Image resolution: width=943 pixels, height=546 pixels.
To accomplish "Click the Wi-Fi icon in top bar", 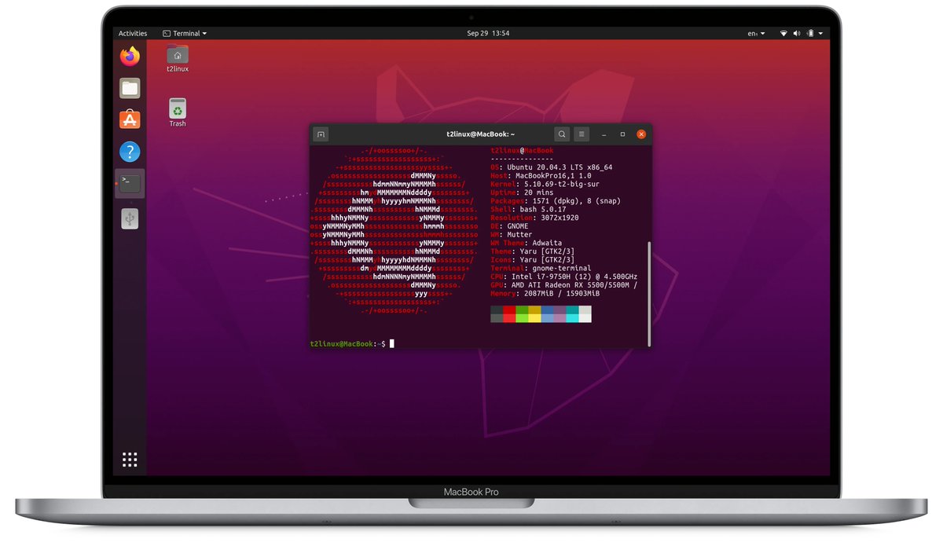I will [x=783, y=34].
